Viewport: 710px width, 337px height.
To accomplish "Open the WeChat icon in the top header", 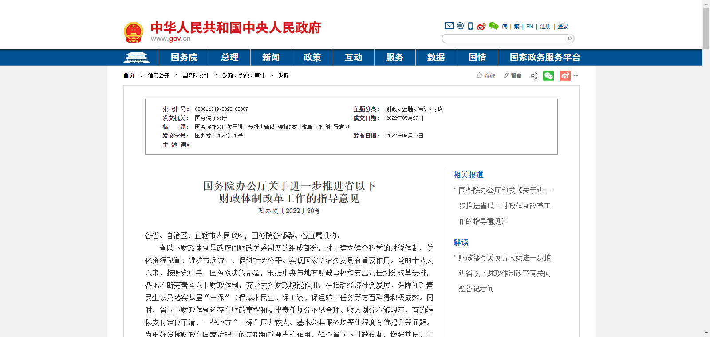I will click(493, 26).
